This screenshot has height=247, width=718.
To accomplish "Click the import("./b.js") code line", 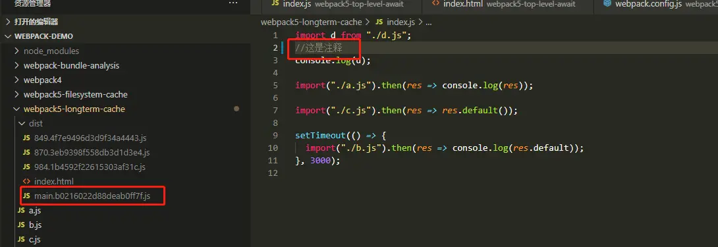I will pyautogui.click(x=445, y=148).
